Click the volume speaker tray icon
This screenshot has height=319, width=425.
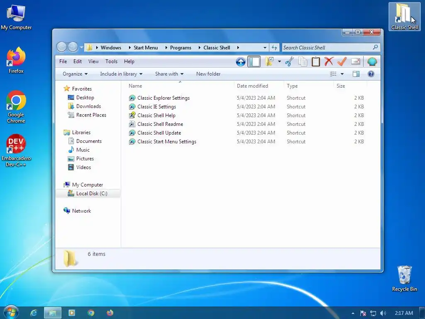[x=383, y=313]
